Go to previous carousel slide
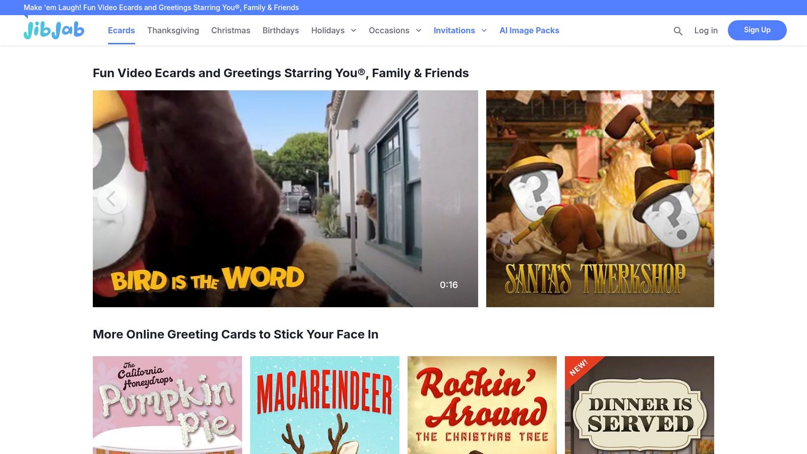Viewport: 807px width, 454px height. coord(112,199)
